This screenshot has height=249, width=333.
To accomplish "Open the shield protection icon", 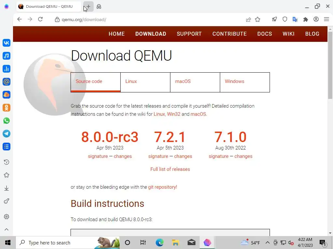I will coord(285,19).
